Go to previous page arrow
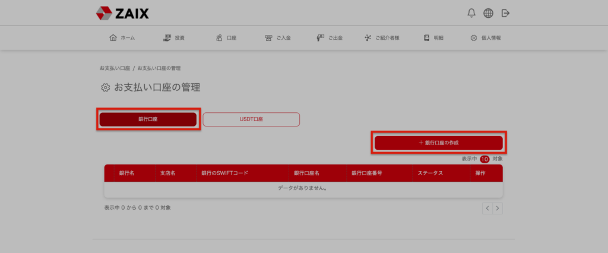Screen dimensions: 608x253 point(487,208)
